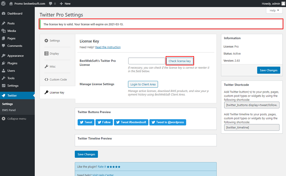
Task: Focus the Twitter Pro license key field
Action: point(147,61)
